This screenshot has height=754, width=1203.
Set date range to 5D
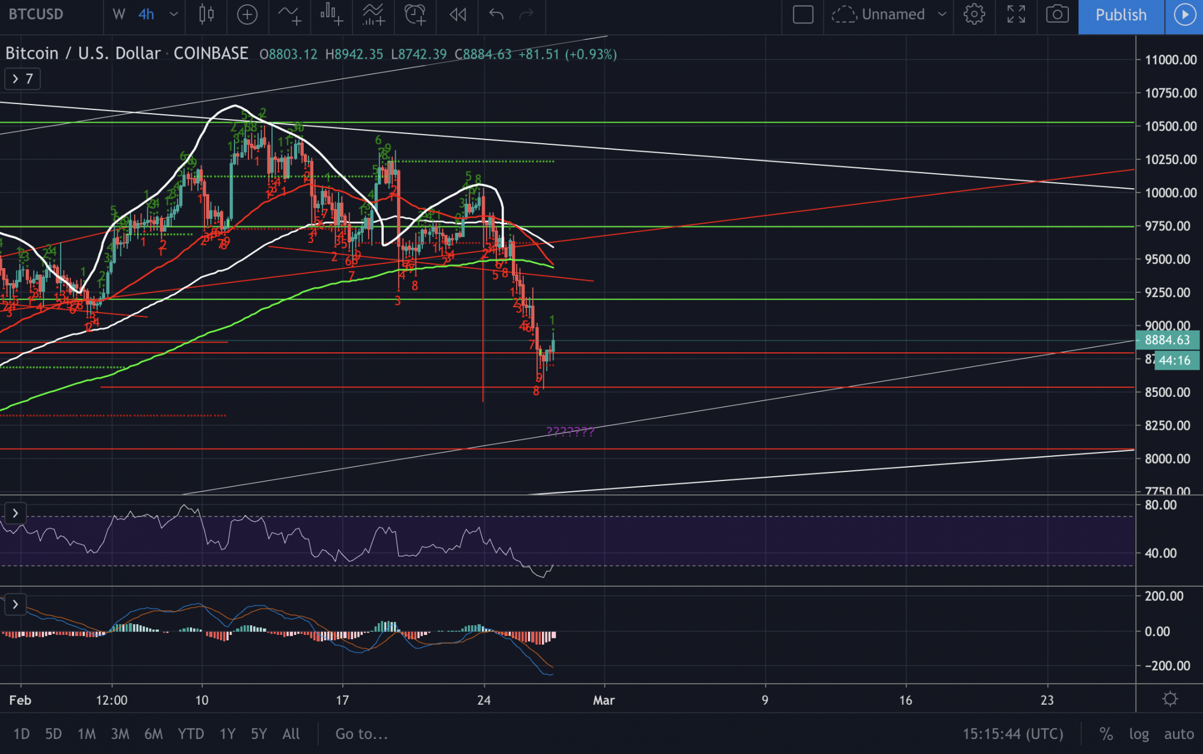tap(54, 734)
